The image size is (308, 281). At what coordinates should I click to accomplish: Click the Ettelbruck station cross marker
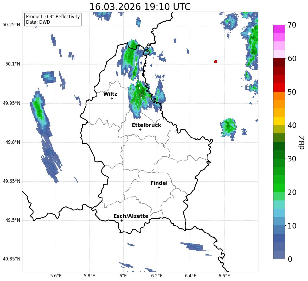[140, 129]
